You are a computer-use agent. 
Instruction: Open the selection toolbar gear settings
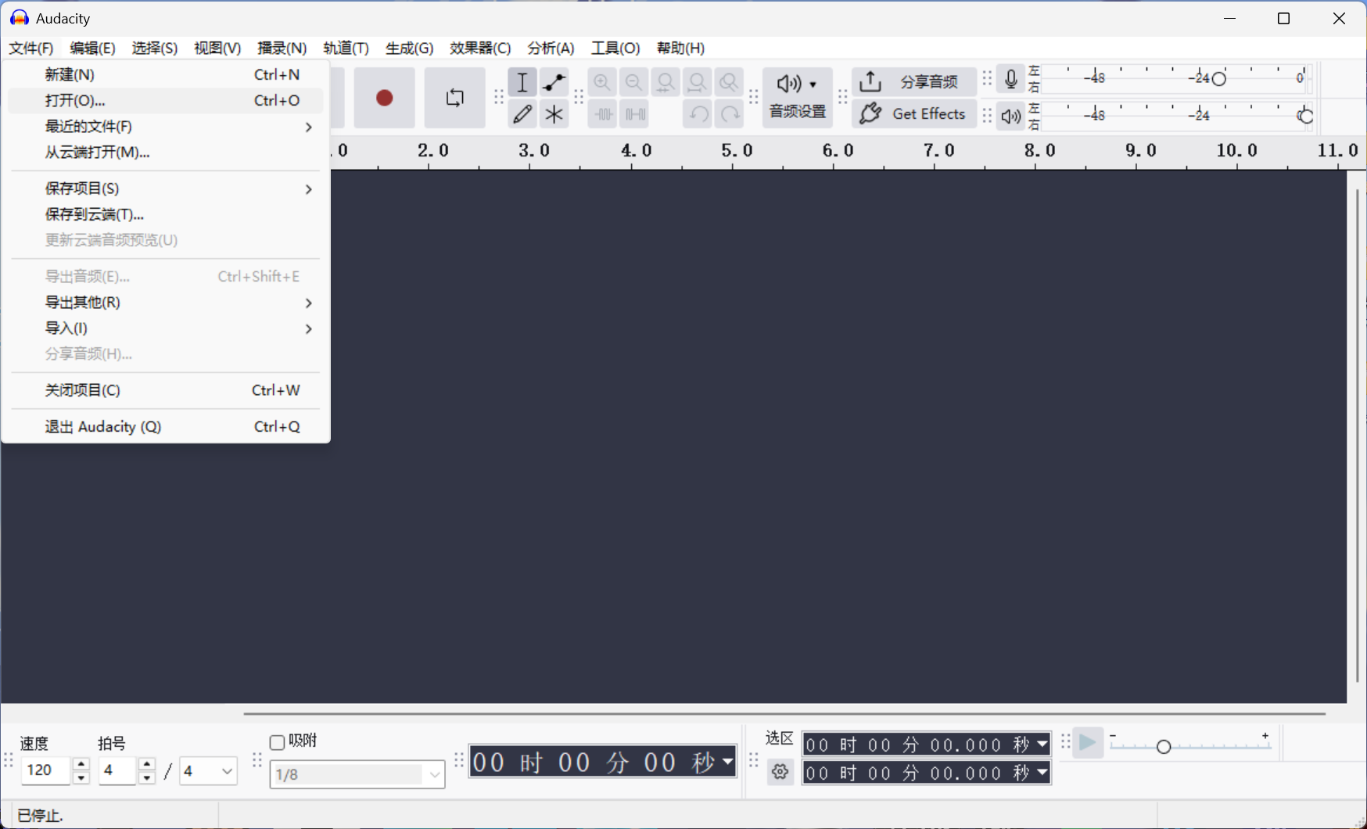[x=780, y=773]
